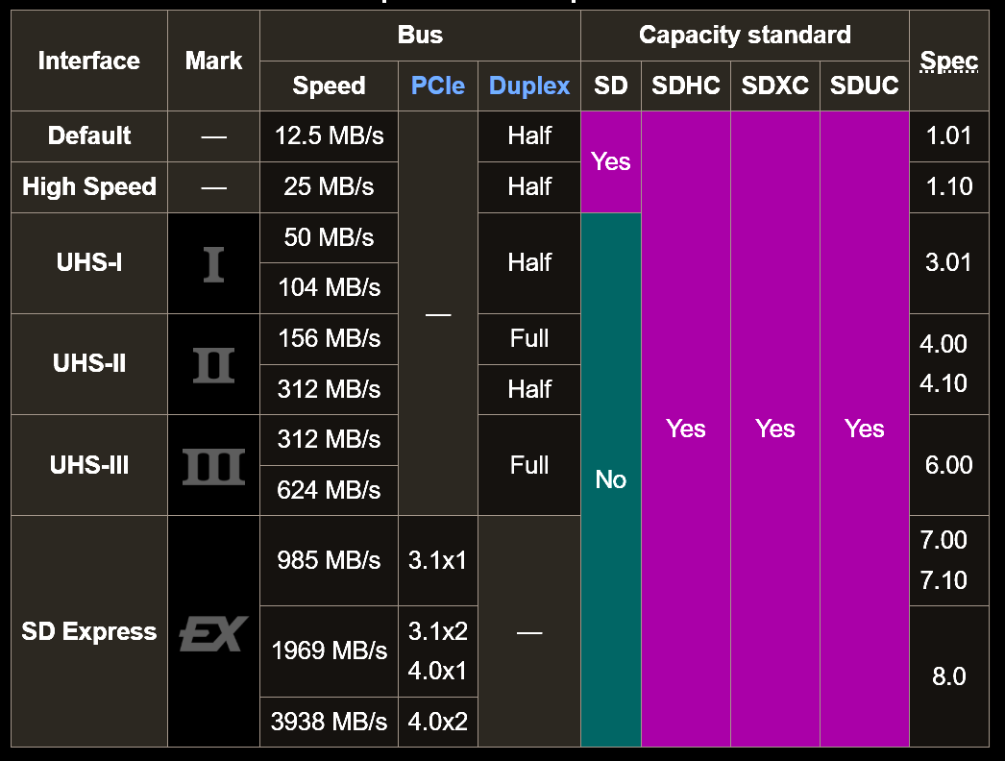Image resolution: width=1005 pixels, height=761 pixels.
Task: Click the underlined Spec column header
Action: (948, 61)
